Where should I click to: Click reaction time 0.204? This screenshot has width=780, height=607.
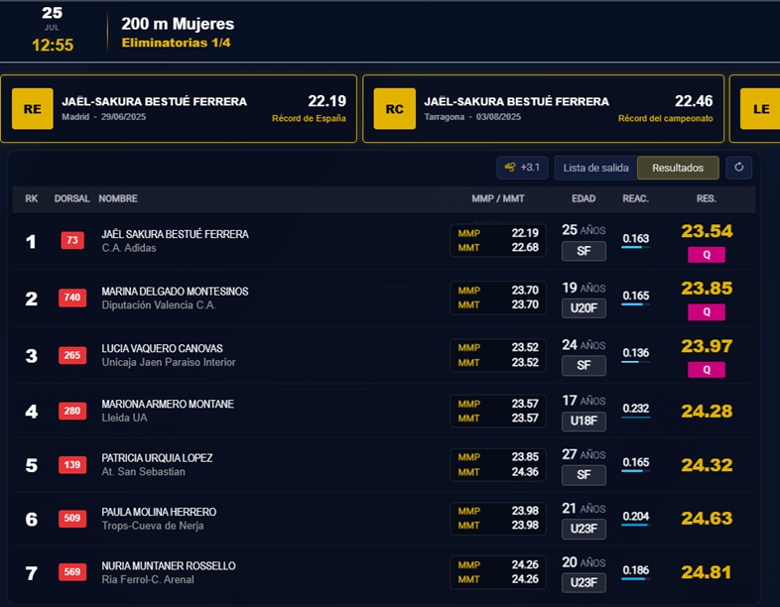[636, 517]
